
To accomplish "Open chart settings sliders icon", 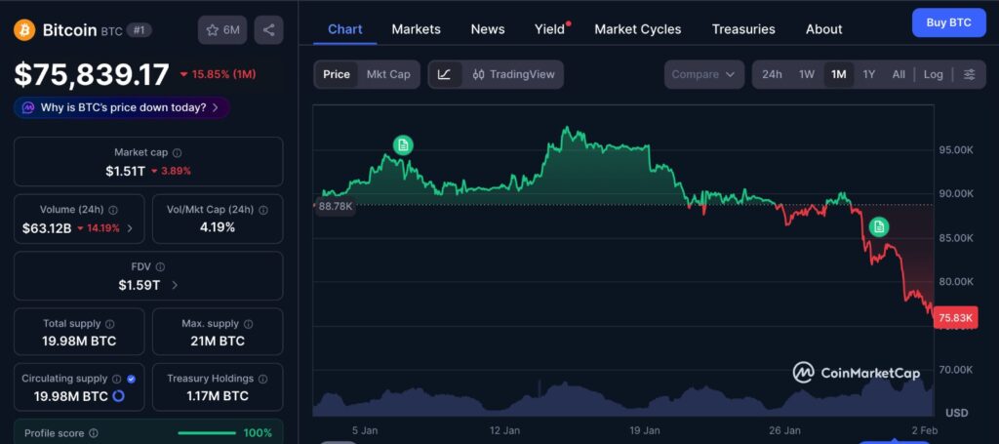I will pyautogui.click(x=969, y=74).
